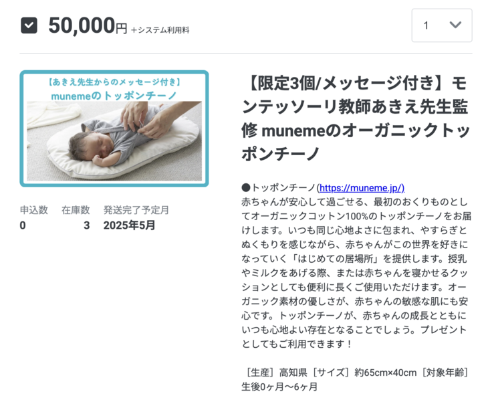
Task: Click the chevron arrow in quantity selector
Action: click(455, 25)
